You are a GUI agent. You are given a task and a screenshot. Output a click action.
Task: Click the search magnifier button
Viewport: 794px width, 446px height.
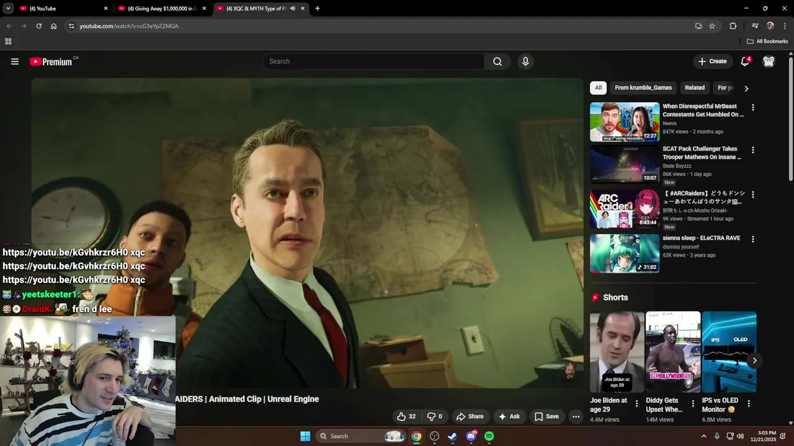497,61
